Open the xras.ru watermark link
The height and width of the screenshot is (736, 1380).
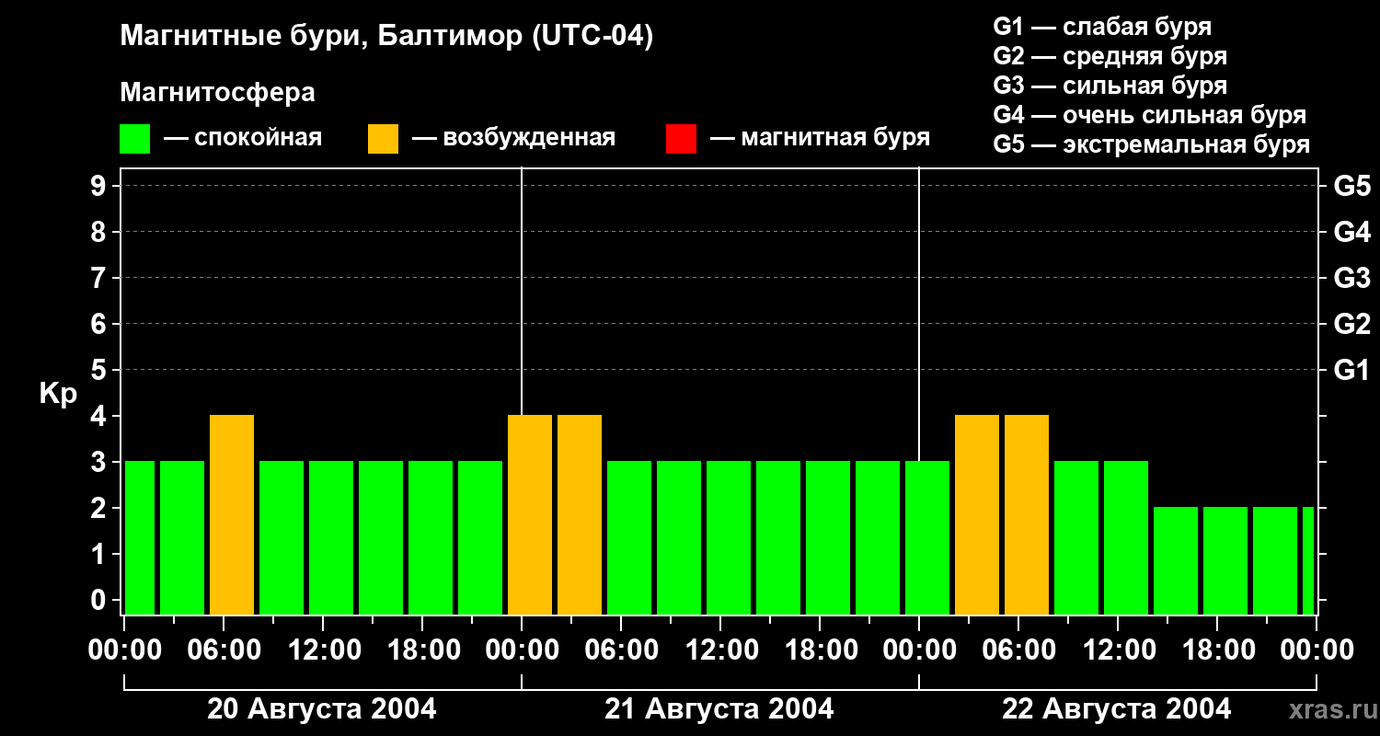point(1328,709)
